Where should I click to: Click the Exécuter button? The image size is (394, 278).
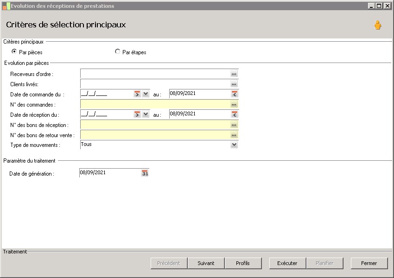(287, 263)
